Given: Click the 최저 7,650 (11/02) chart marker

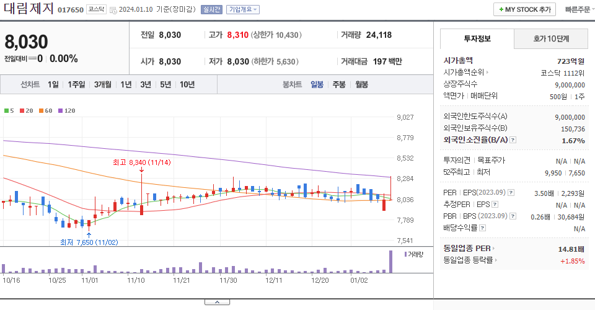Looking at the screenshot, I should [x=89, y=242].
